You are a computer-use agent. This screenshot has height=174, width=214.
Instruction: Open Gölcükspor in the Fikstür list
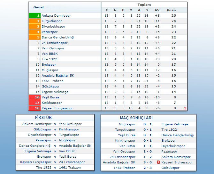click(42, 129)
